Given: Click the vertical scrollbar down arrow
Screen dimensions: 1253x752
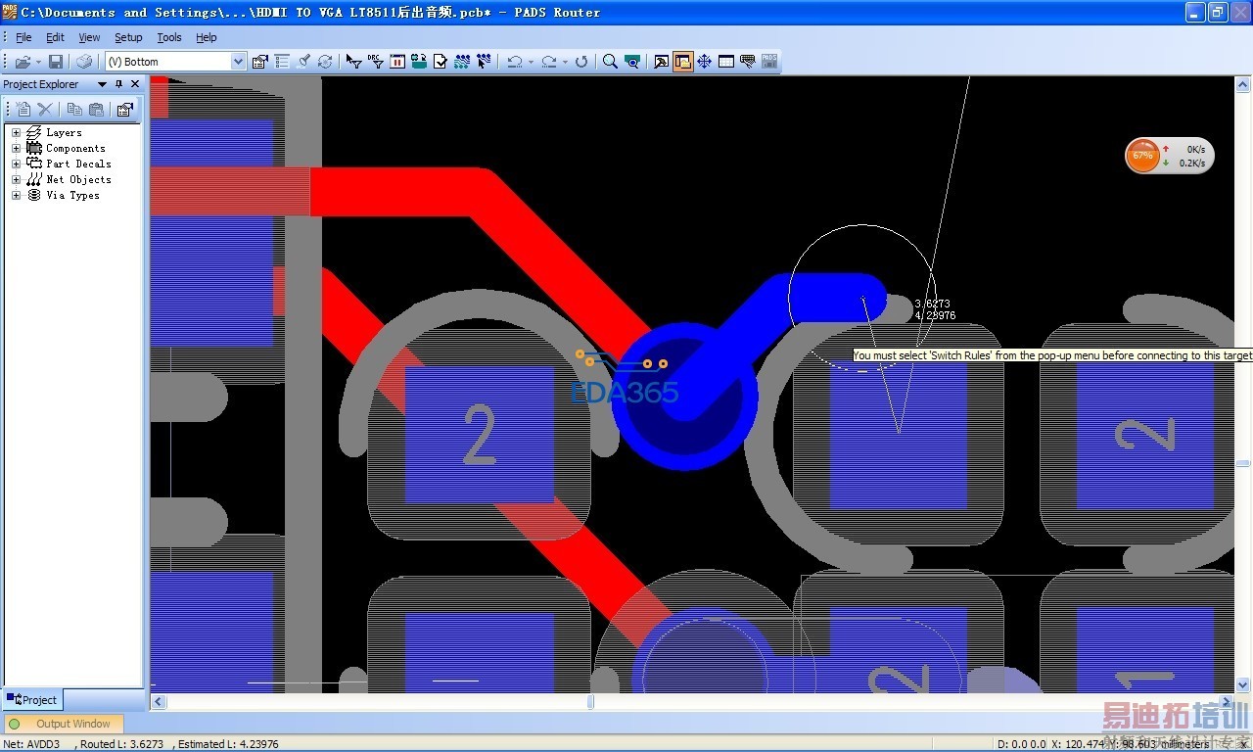Looking at the screenshot, I should (1243, 685).
